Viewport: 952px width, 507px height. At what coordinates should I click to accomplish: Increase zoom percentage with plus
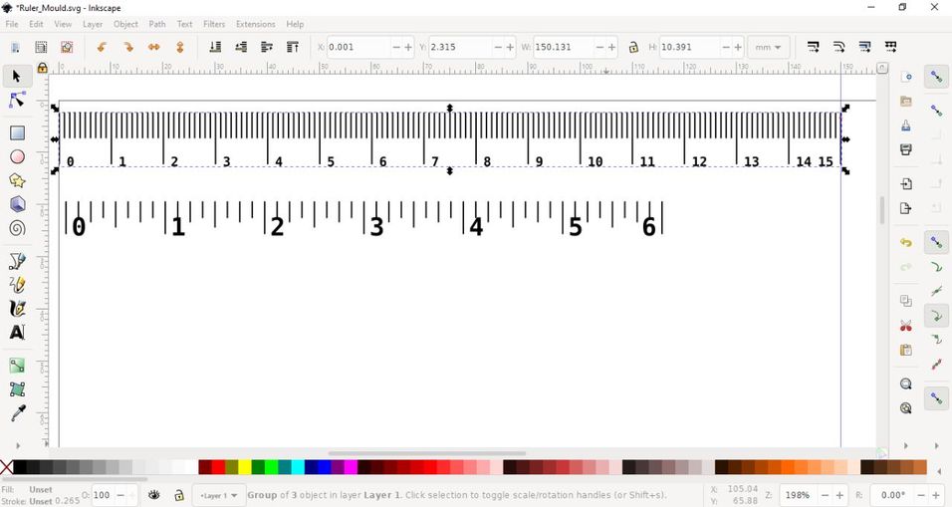839,495
